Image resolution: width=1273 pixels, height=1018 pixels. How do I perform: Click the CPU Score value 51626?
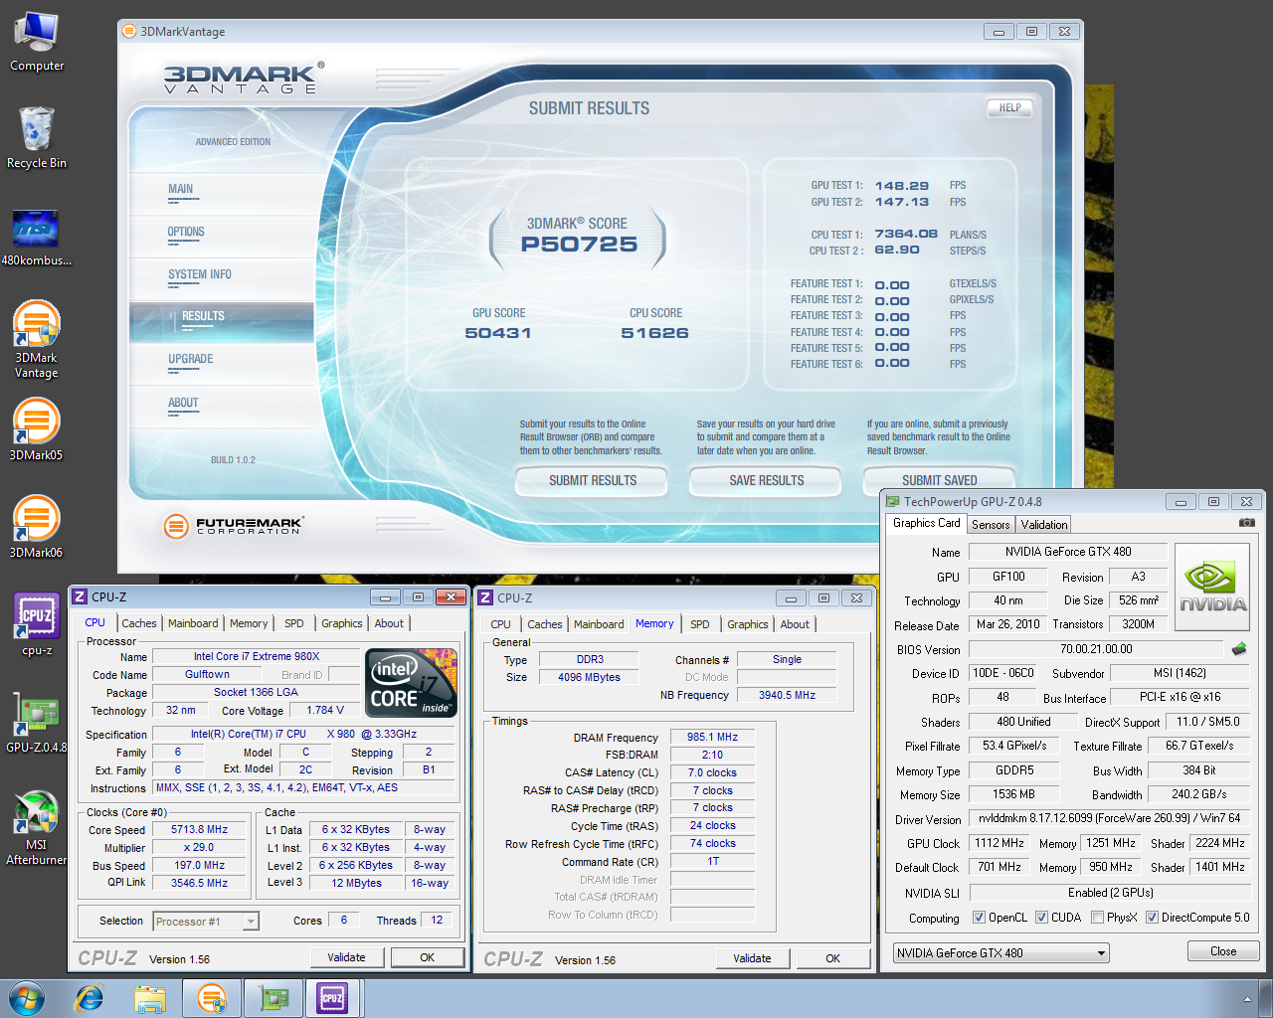point(654,333)
